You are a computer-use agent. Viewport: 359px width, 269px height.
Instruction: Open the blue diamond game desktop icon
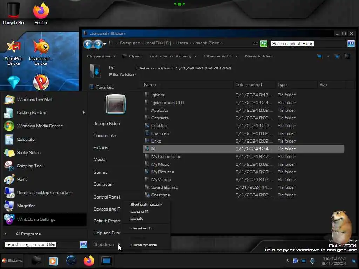pos(14,82)
